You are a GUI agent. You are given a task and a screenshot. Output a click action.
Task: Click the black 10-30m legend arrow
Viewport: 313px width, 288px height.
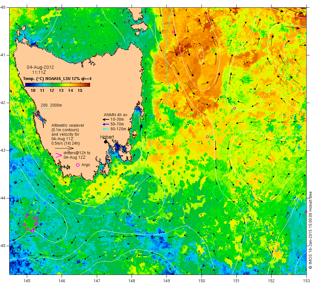point(106,120)
